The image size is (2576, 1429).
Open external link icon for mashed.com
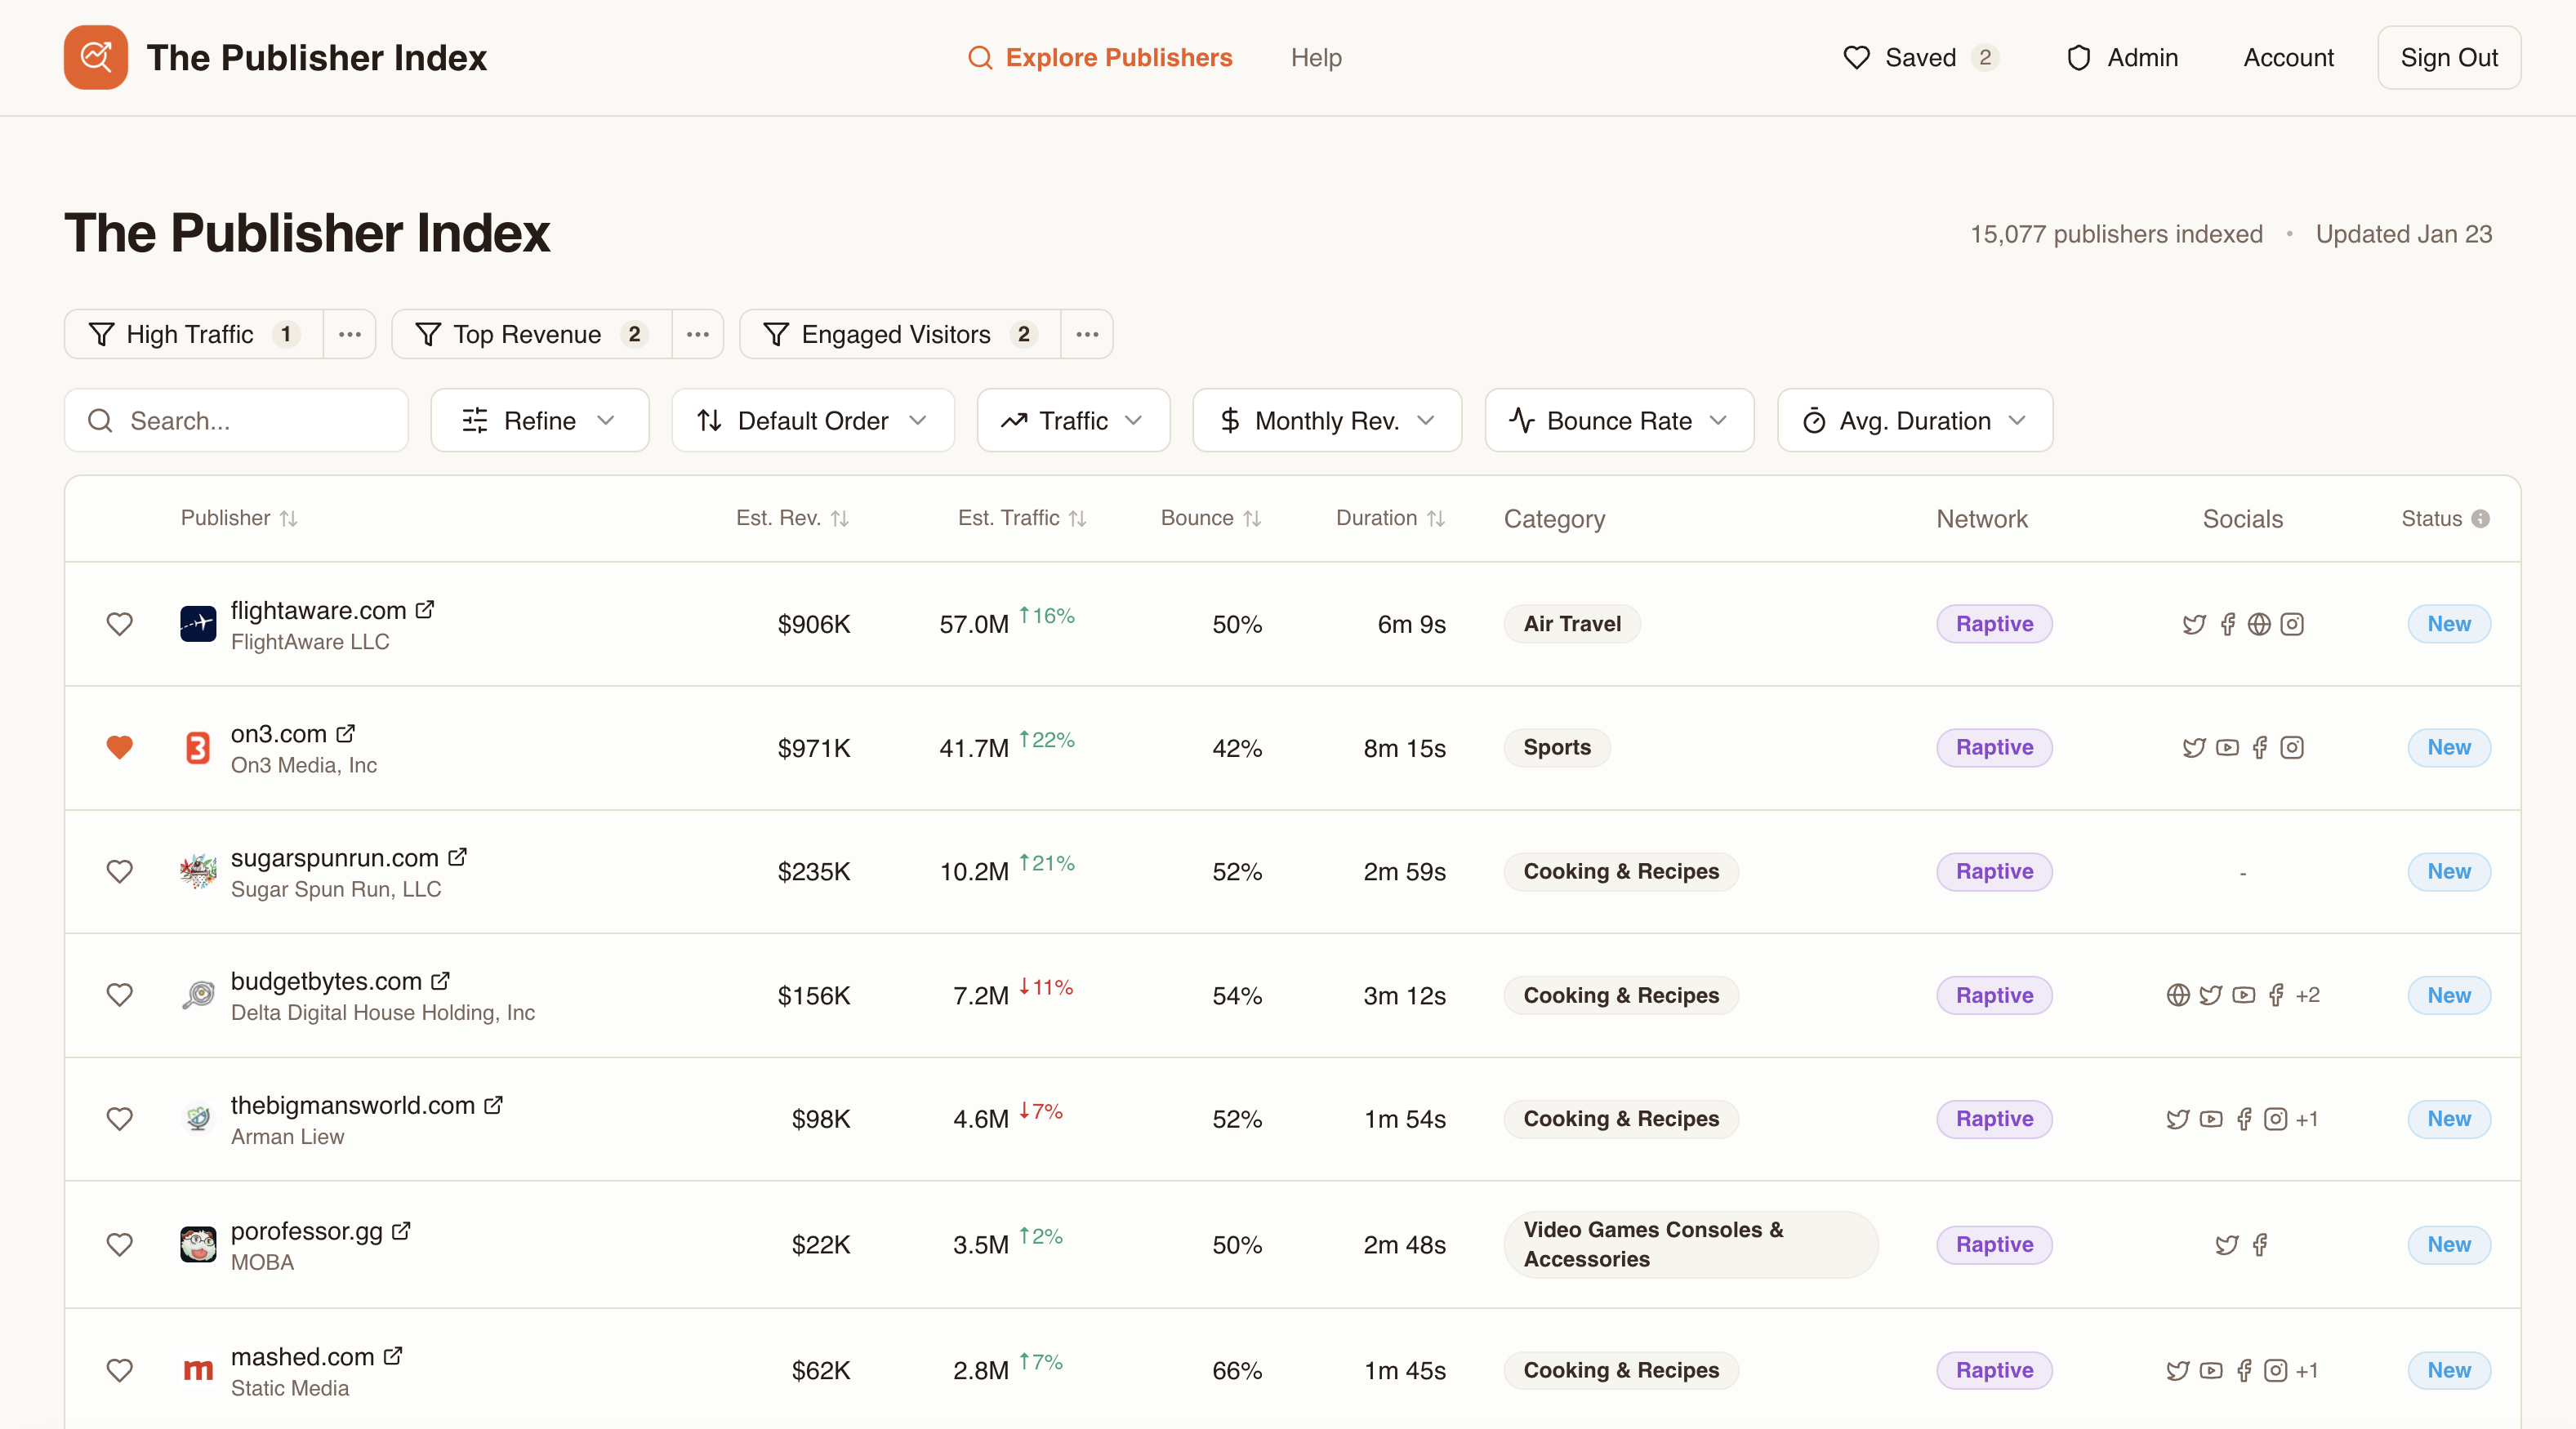[x=394, y=1355]
